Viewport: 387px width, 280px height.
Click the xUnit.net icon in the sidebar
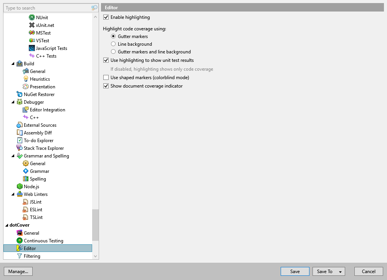[x=31, y=25]
